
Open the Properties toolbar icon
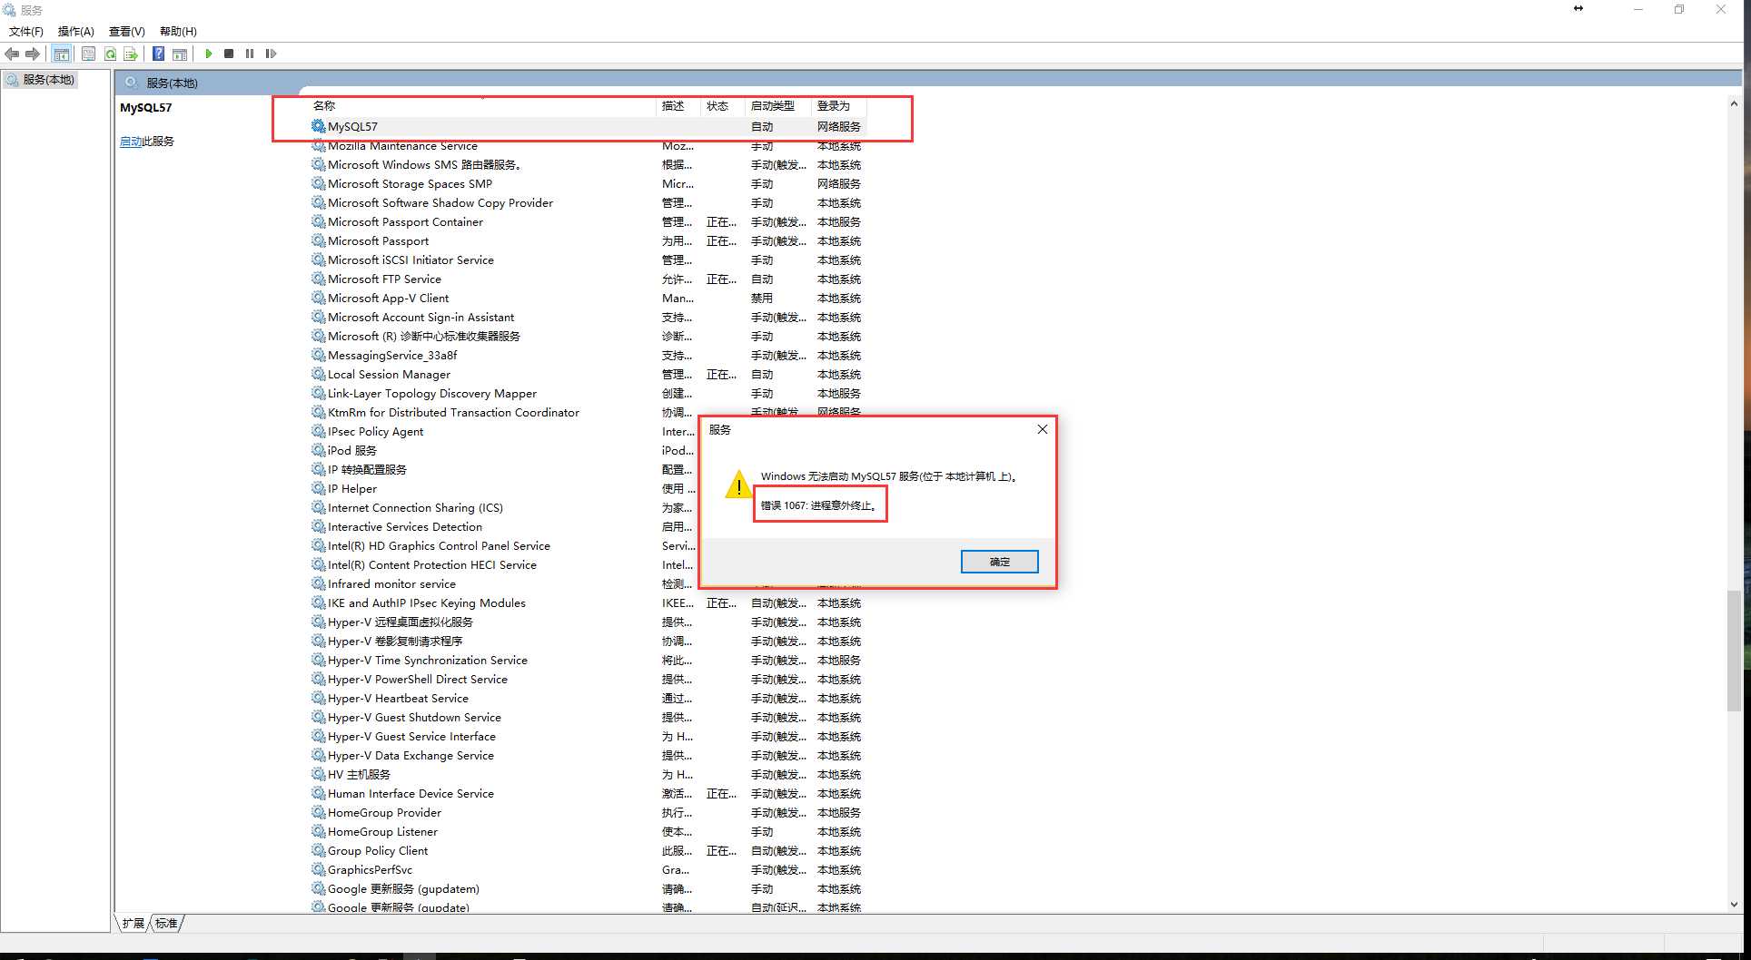[88, 54]
